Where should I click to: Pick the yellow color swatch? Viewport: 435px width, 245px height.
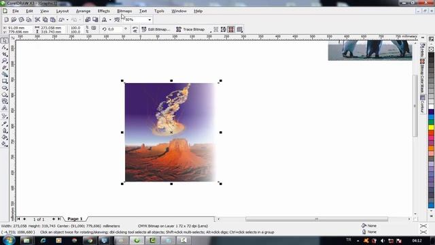coord(431,127)
